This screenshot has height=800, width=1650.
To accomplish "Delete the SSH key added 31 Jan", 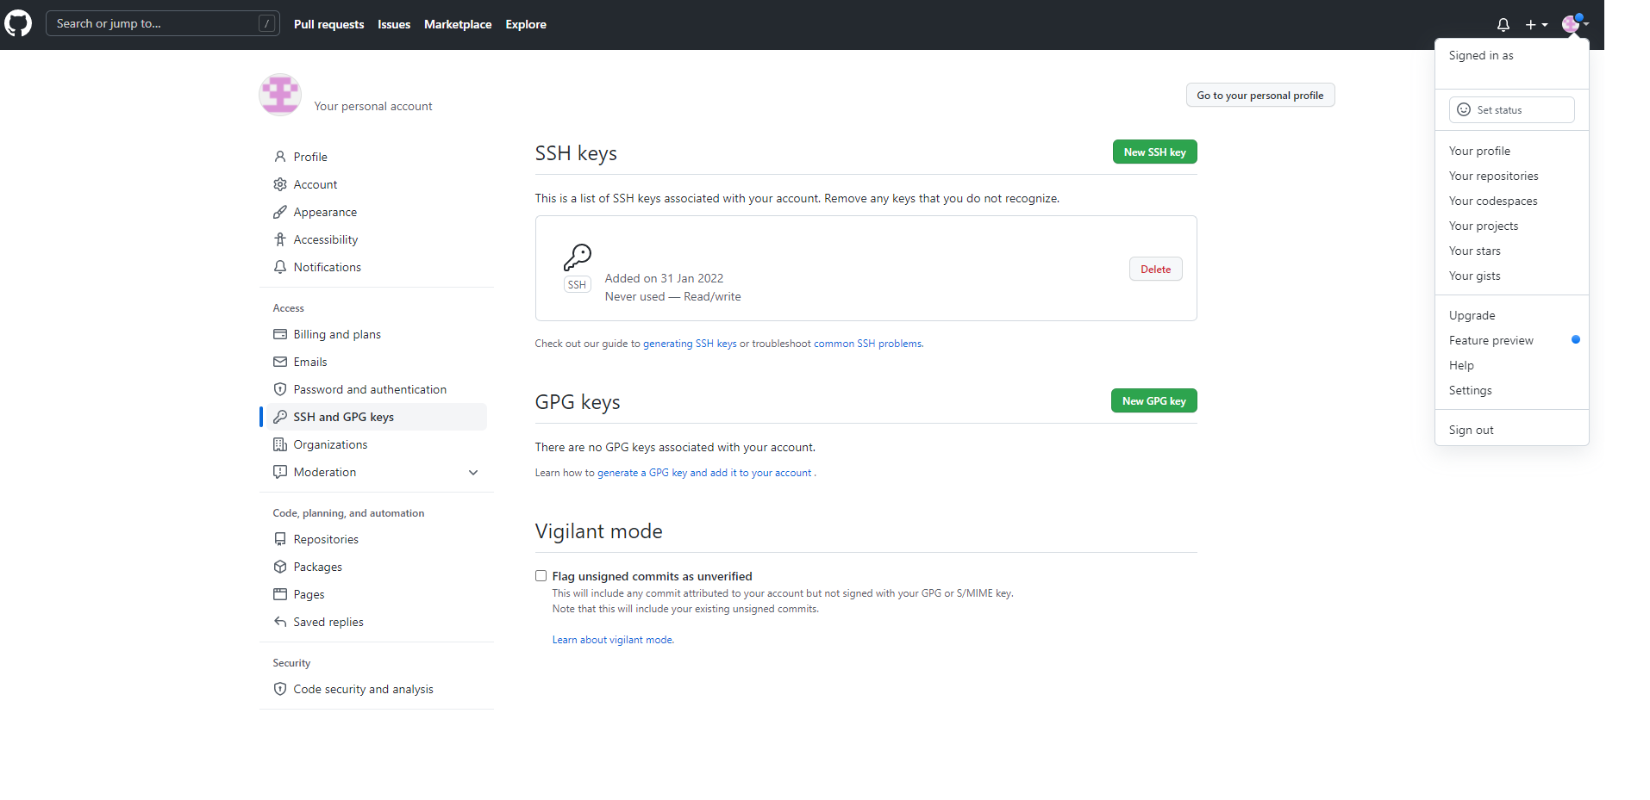I will click(x=1155, y=269).
